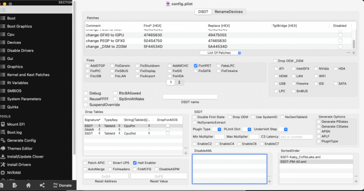
Task: Switch to the RenameDevices tab
Action: pyautogui.click(x=228, y=11)
